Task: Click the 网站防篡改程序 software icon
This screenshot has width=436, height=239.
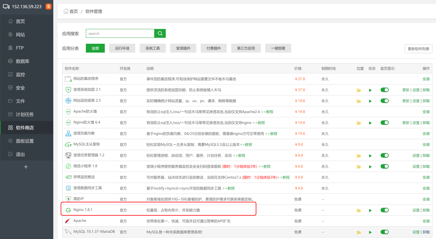Action: point(68,79)
